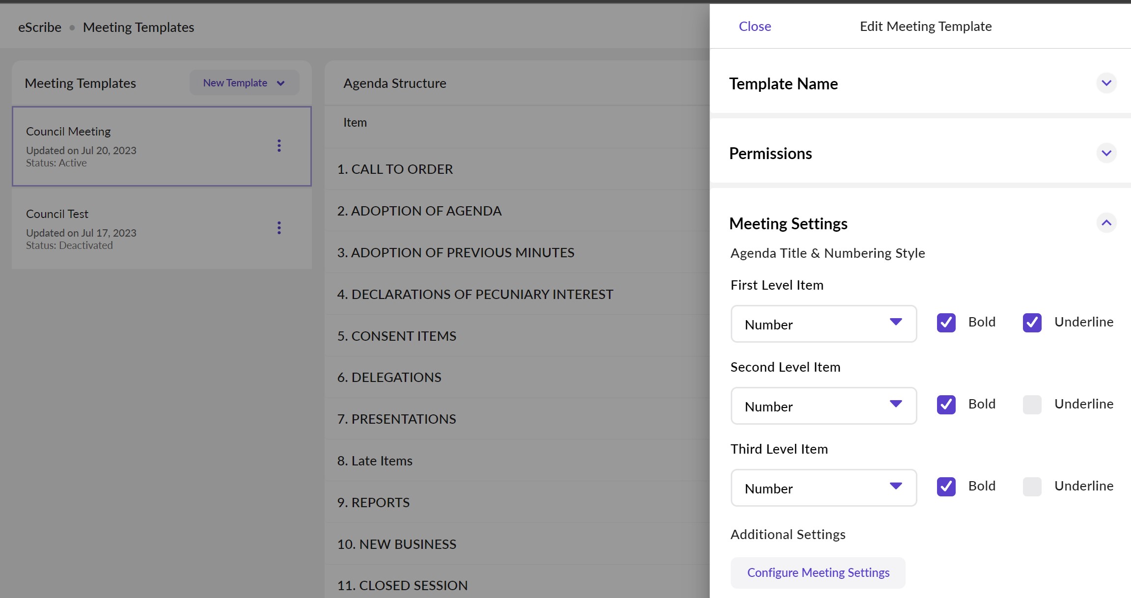
Task: Open Third Level Item numbering dropdown
Action: [824, 488]
